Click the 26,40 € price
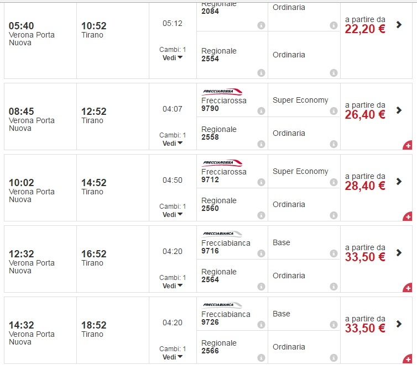417x365 pixels. tap(365, 114)
